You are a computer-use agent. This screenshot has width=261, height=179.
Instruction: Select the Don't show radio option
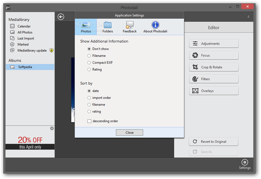(89, 49)
